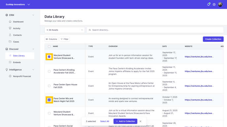The image size is (227, 127).
Task: Check Pava Center Open House Fall 2025
Action: coord(49,86)
